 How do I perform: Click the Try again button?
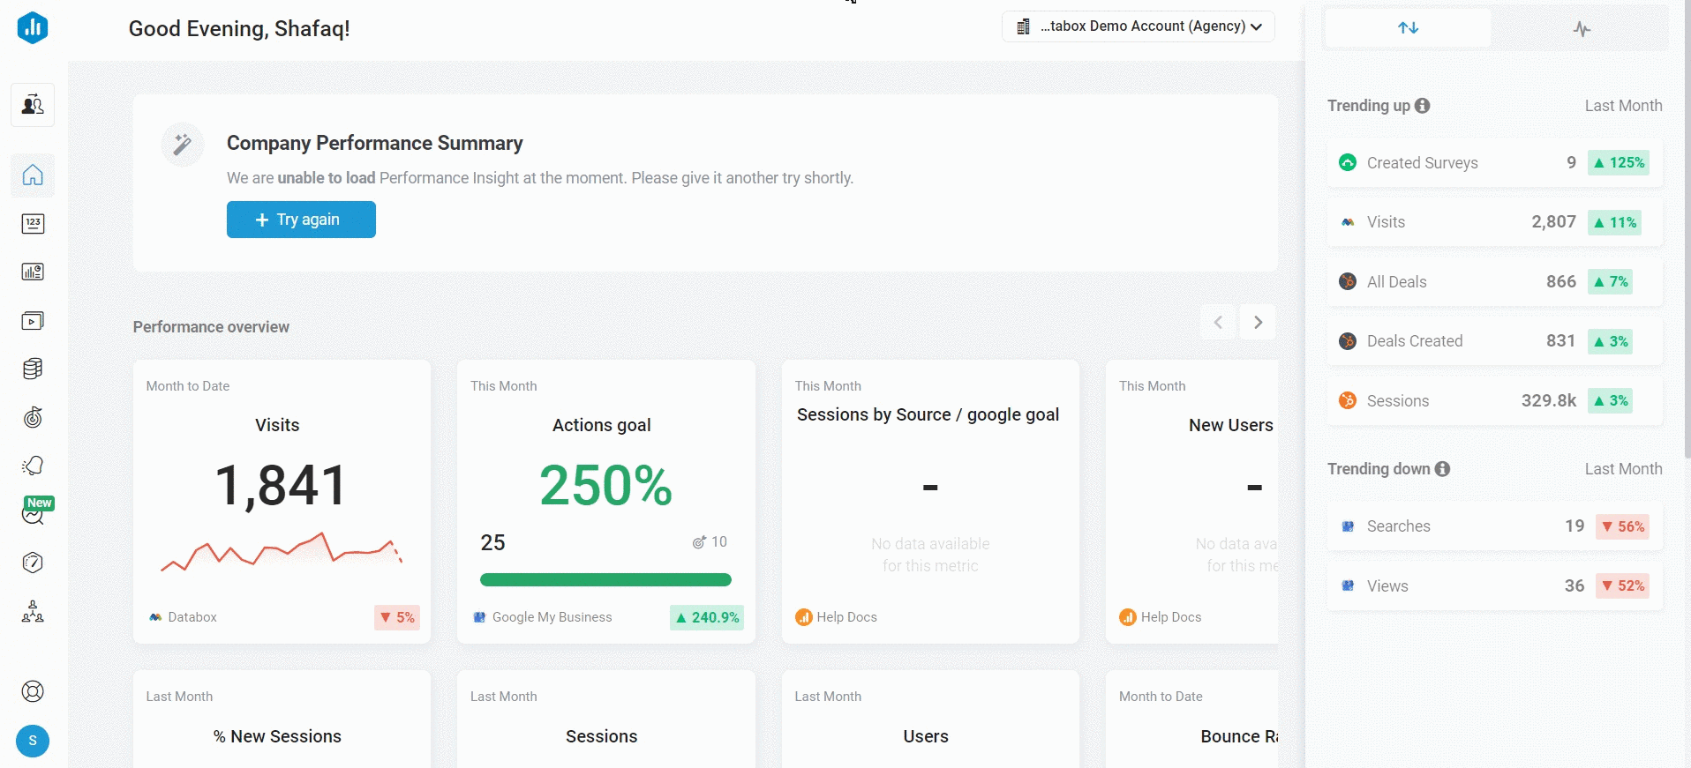301,220
